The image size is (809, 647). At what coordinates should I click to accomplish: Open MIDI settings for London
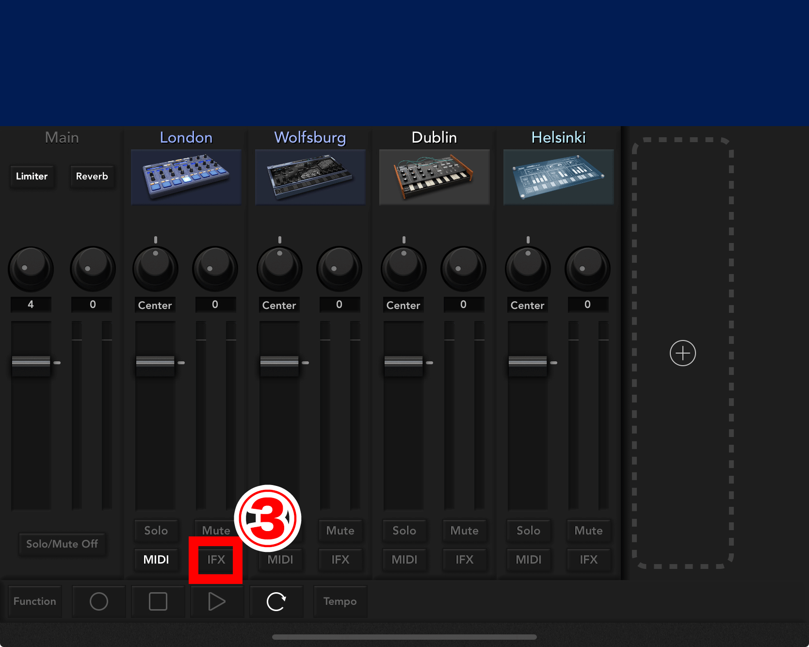coord(156,560)
